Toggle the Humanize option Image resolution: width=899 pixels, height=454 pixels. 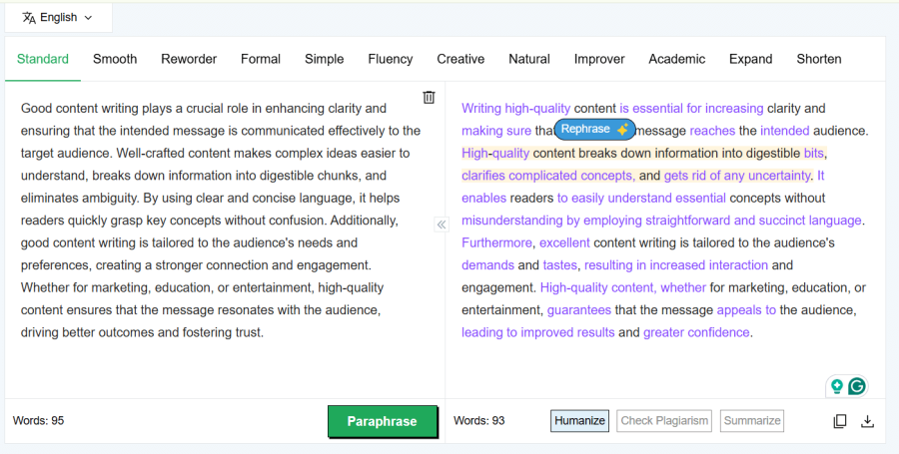[580, 421]
